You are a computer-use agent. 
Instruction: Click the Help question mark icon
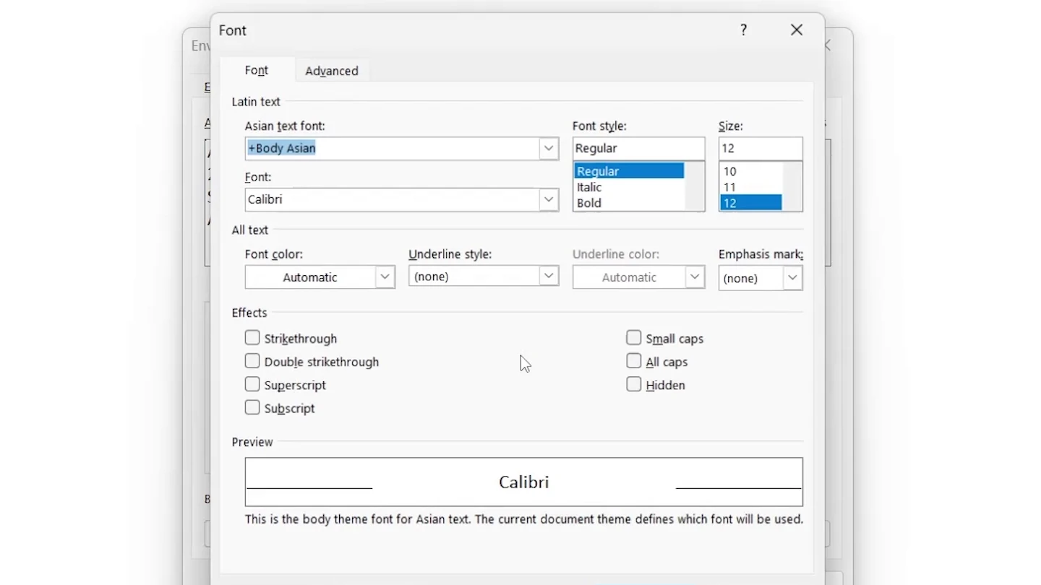(743, 30)
